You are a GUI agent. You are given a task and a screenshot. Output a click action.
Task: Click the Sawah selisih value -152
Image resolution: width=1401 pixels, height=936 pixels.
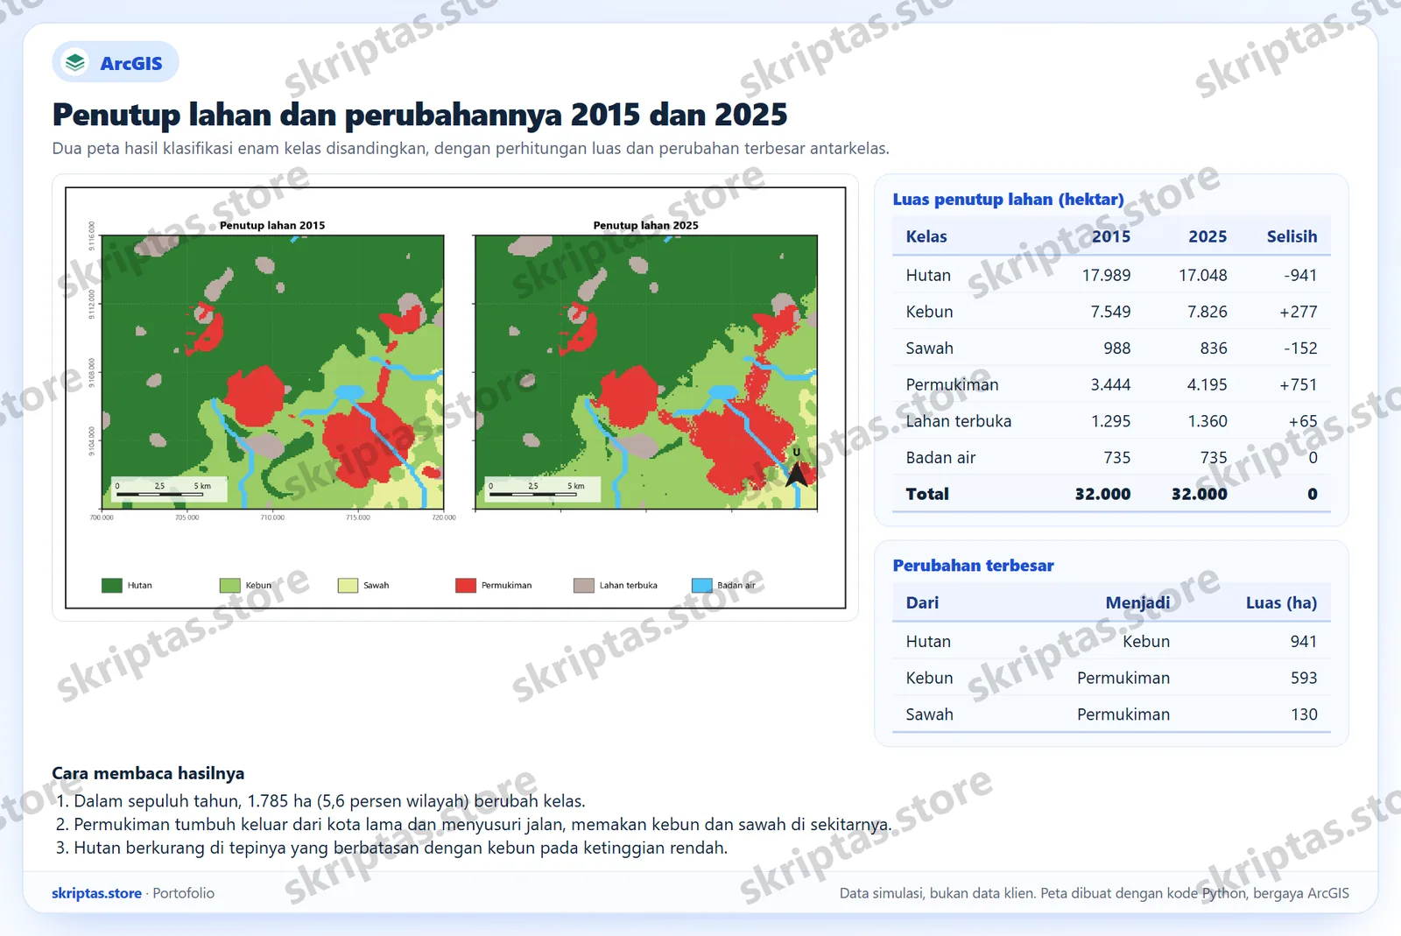(1300, 348)
